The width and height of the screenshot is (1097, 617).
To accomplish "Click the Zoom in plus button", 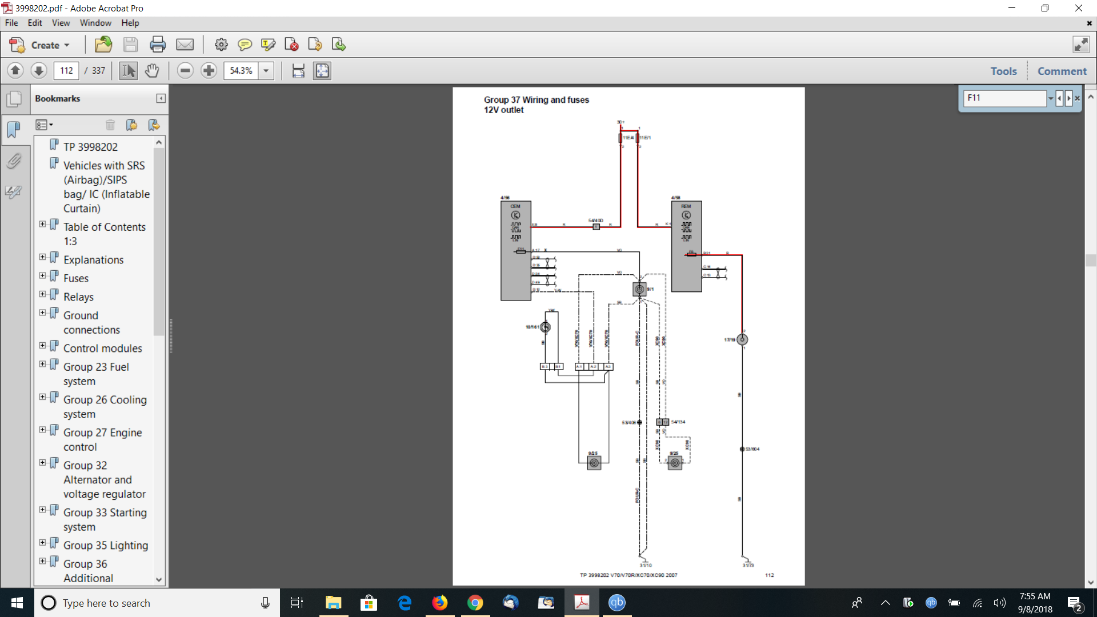I will [x=209, y=71].
